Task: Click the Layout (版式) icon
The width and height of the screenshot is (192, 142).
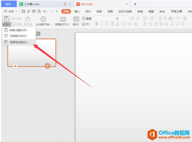Action: point(76,19)
